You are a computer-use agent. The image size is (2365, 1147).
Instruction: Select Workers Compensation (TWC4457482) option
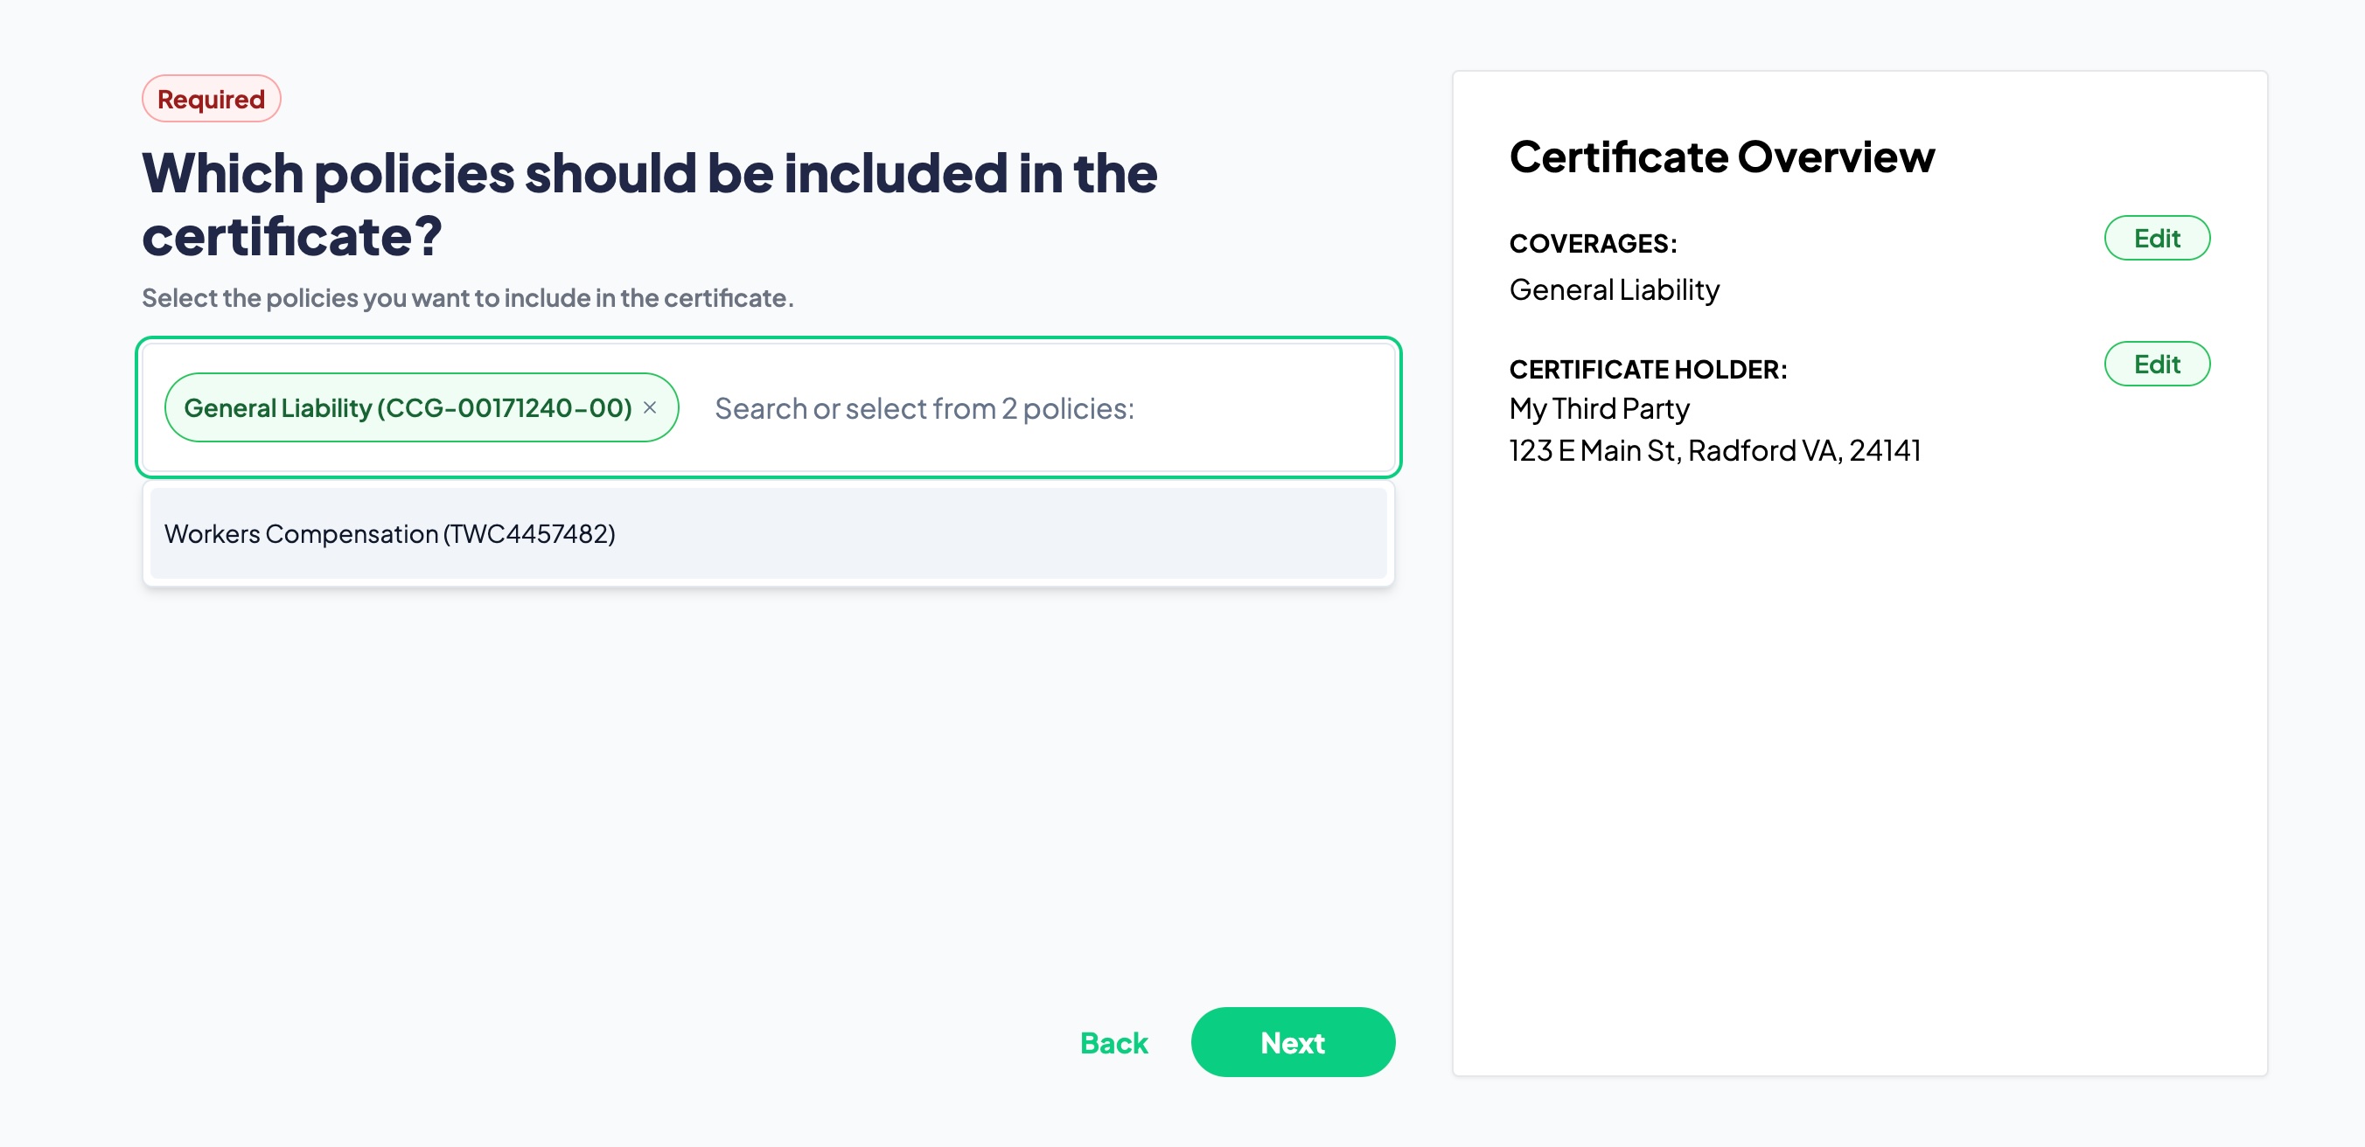(x=389, y=533)
